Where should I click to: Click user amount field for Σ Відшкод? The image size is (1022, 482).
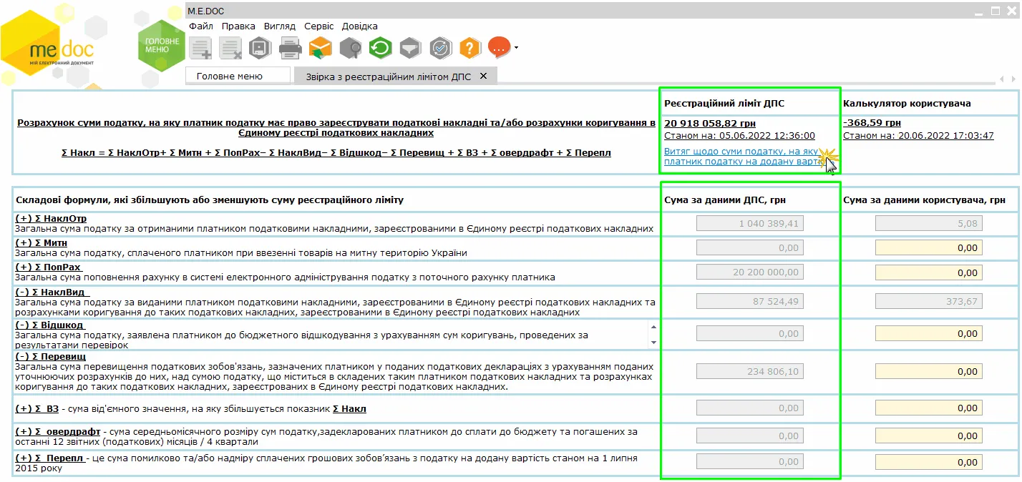[x=929, y=334]
